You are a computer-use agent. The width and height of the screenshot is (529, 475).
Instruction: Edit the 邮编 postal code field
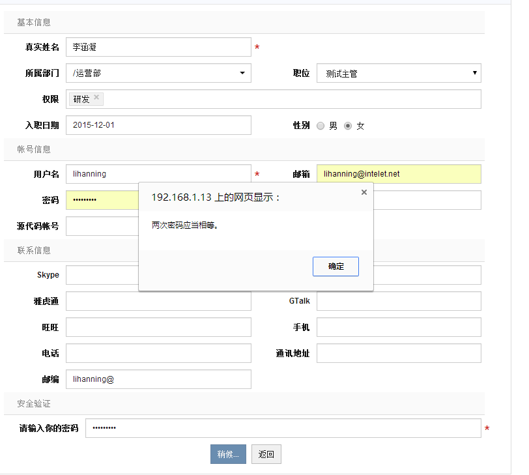[x=158, y=379]
